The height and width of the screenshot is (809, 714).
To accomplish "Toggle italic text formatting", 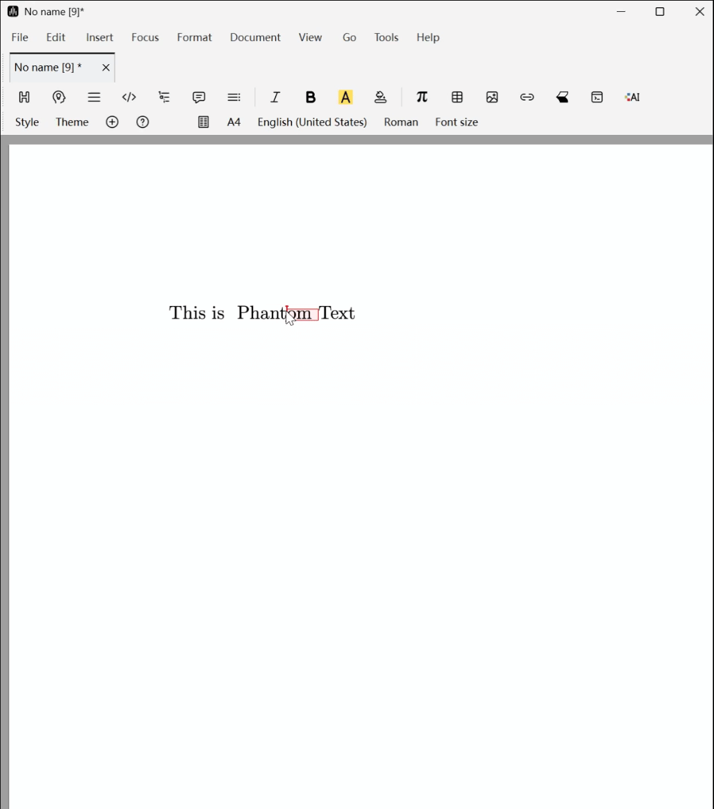I will [276, 97].
